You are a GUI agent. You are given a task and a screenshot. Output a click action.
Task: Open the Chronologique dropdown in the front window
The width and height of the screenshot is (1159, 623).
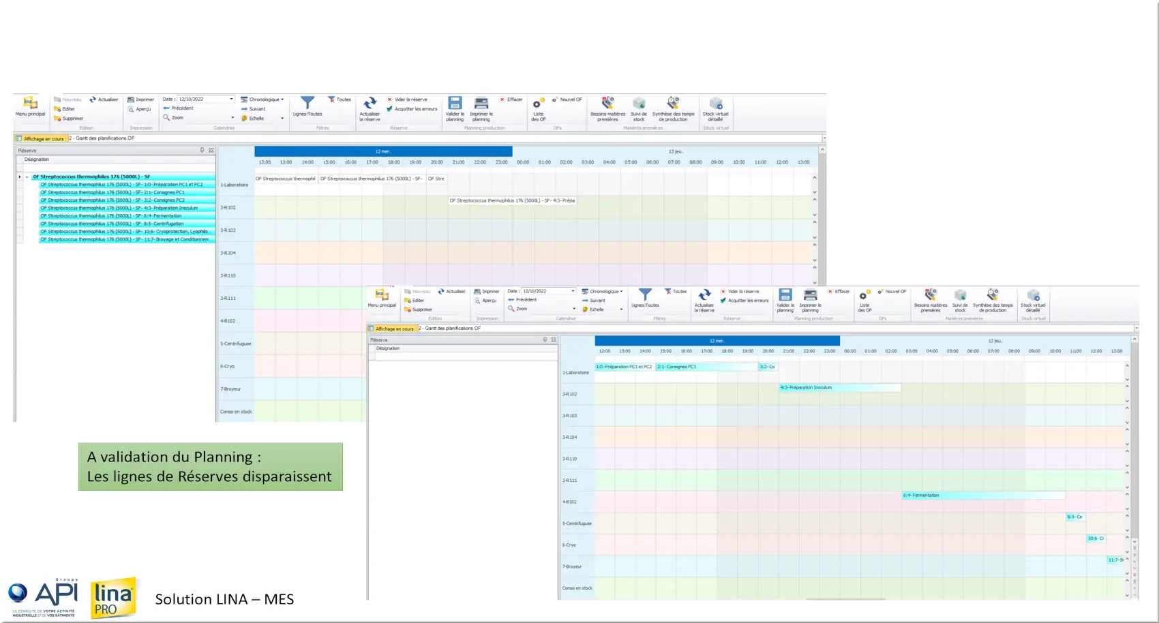coord(622,291)
